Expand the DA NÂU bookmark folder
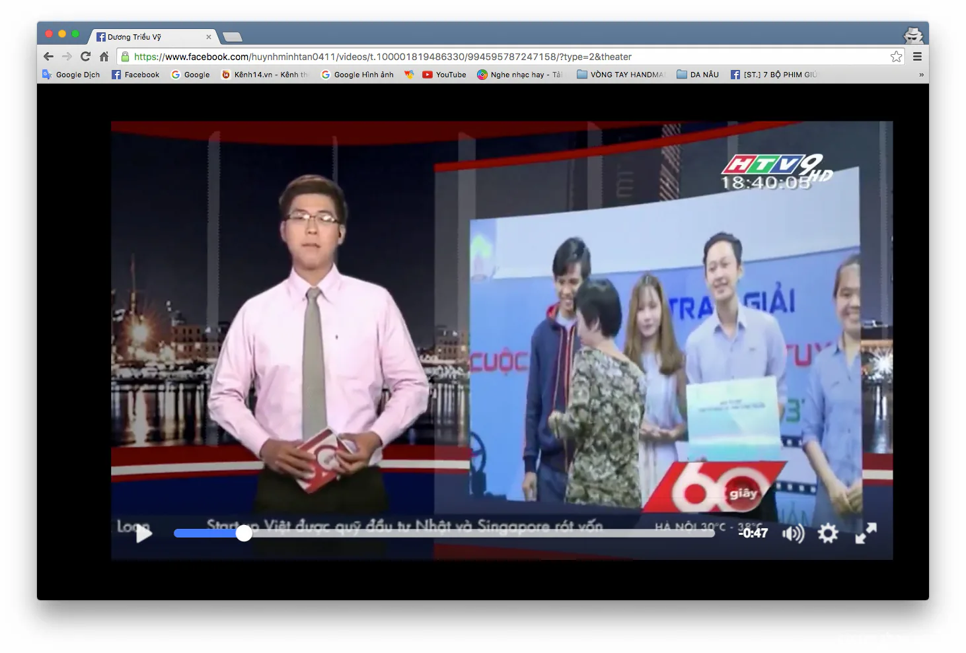The width and height of the screenshot is (966, 653). tap(698, 75)
